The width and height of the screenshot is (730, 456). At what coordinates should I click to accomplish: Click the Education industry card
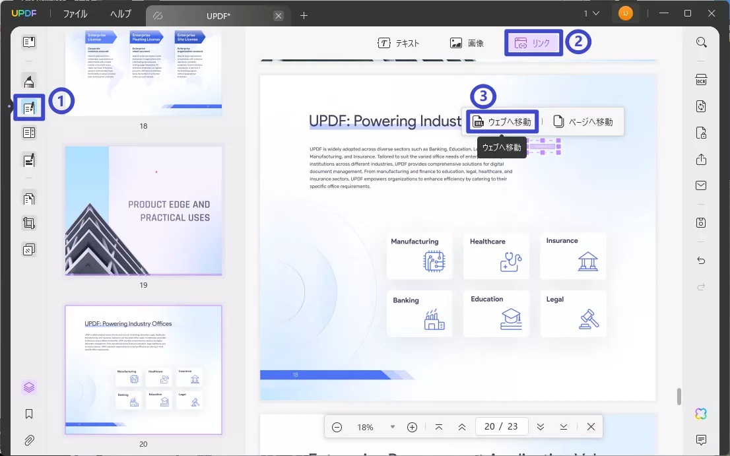pyautogui.click(x=496, y=313)
